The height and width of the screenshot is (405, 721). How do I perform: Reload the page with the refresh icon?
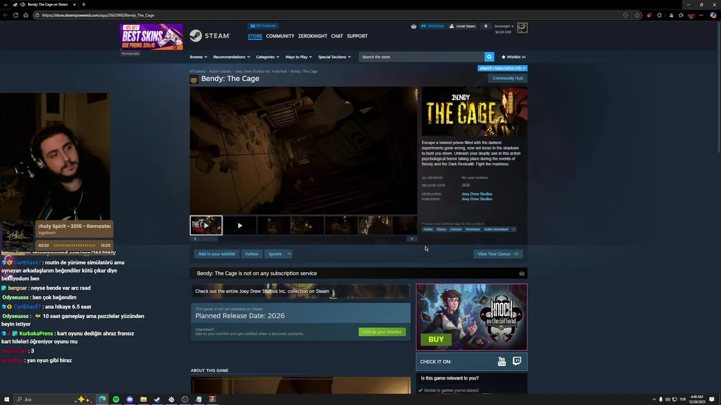tap(15, 15)
